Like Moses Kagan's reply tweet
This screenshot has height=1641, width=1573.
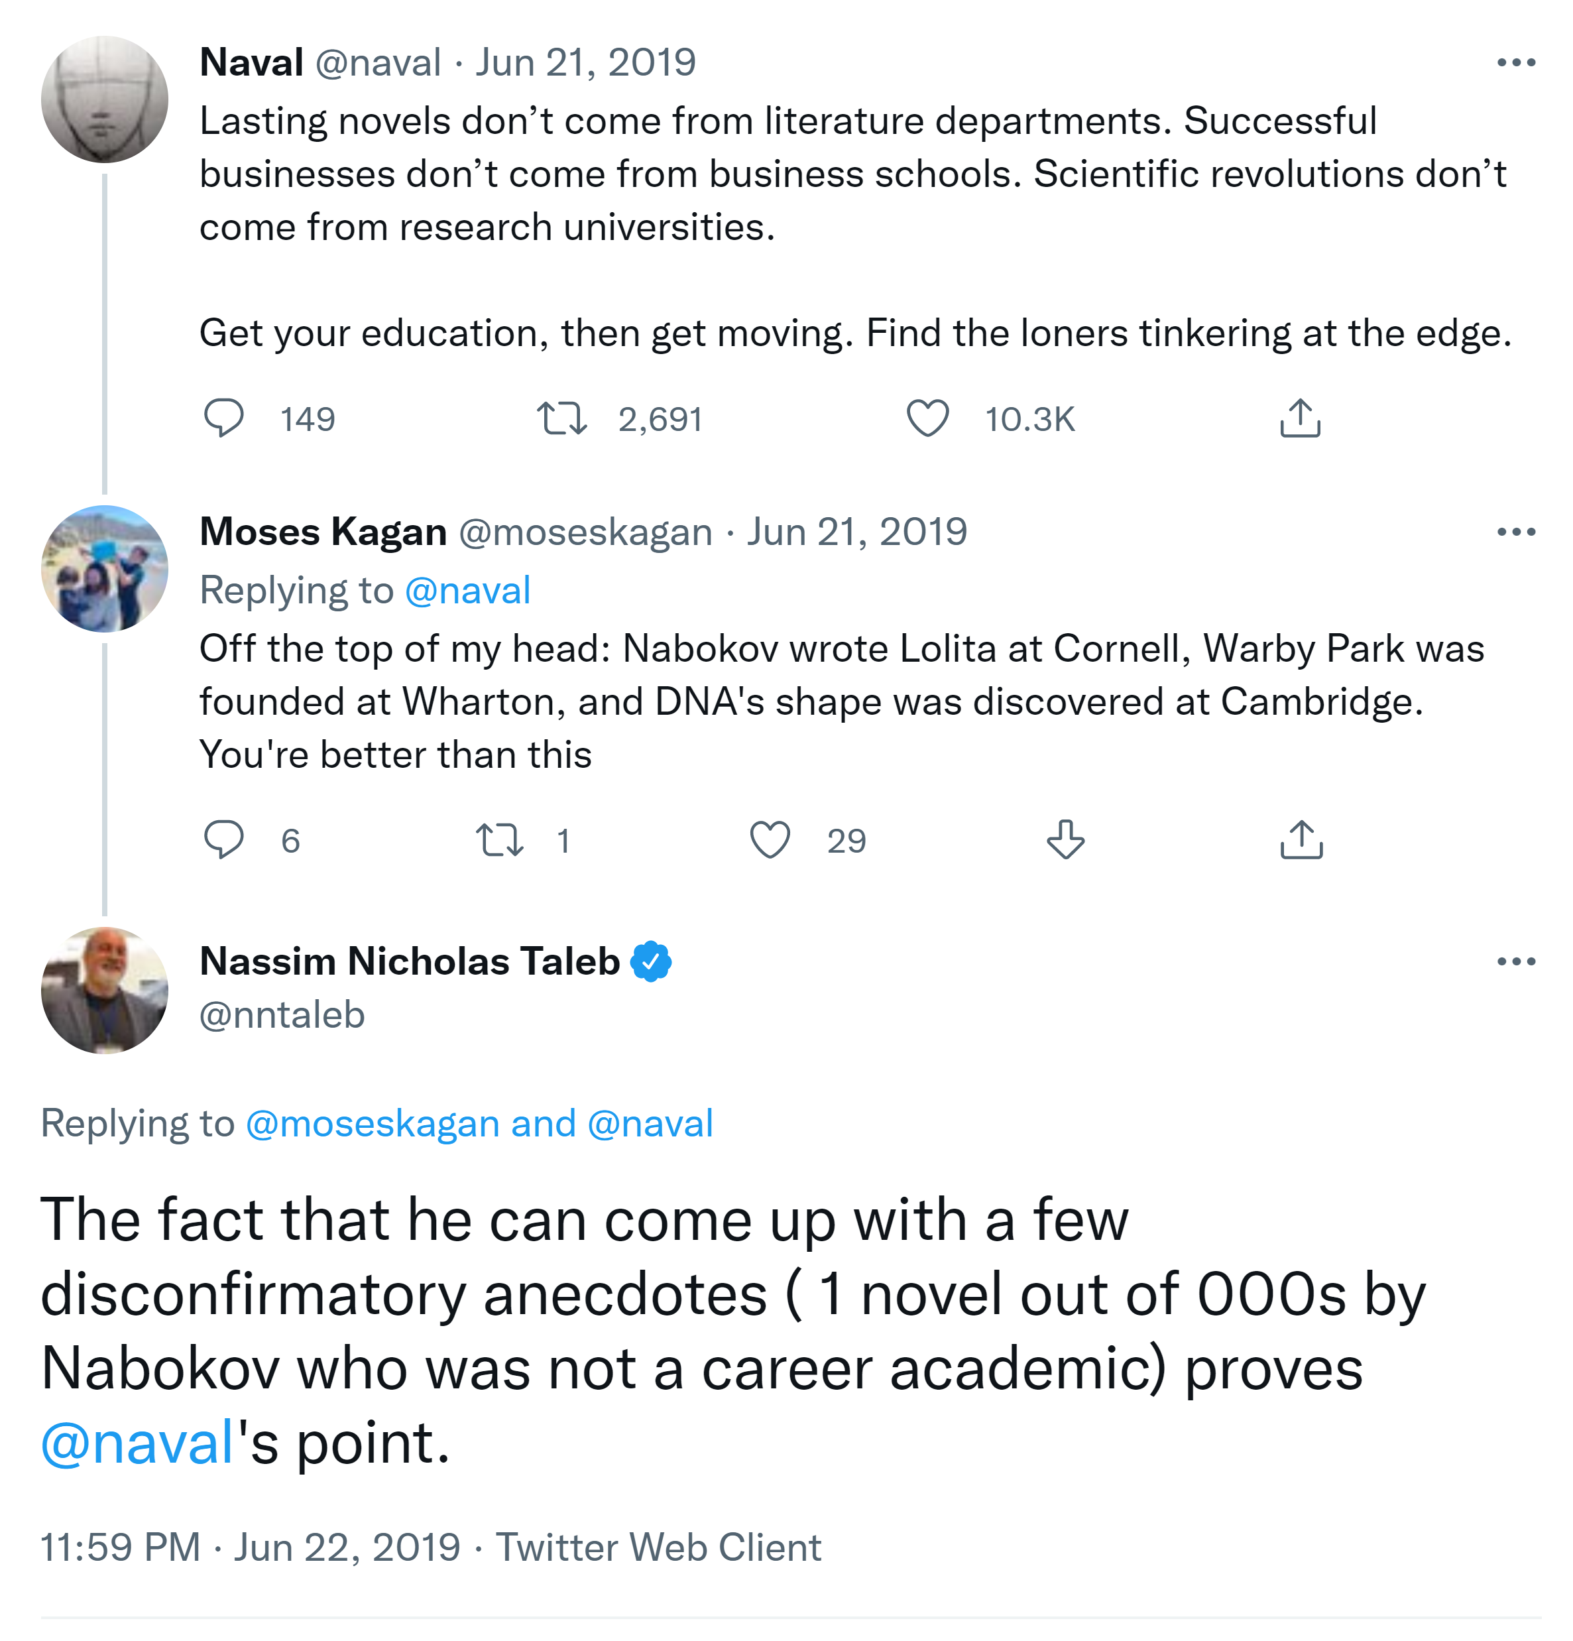[x=770, y=840]
